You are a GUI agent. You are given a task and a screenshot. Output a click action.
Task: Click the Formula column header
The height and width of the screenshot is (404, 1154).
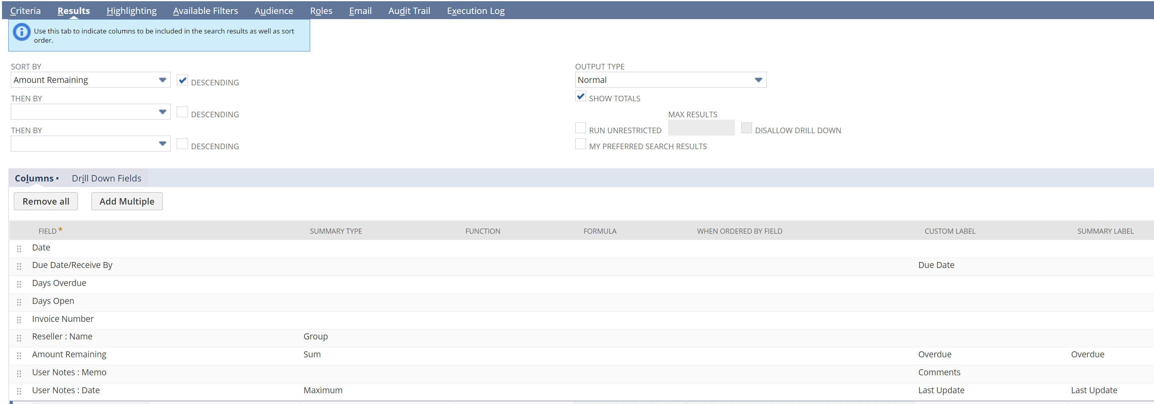[x=600, y=231]
